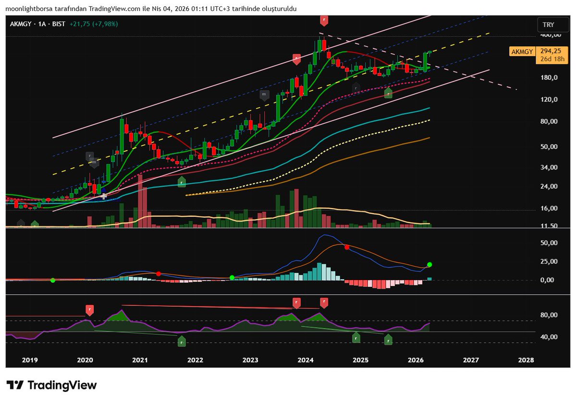Click the white plus marker on 2020 candles
This screenshot has width=576, height=402.
tap(104, 196)
